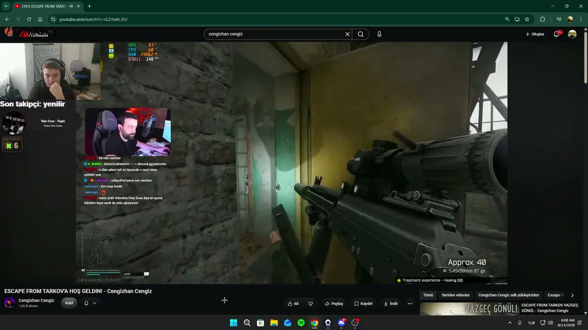
Task: Open the browser extensions menu
Action: click(543, 19)
